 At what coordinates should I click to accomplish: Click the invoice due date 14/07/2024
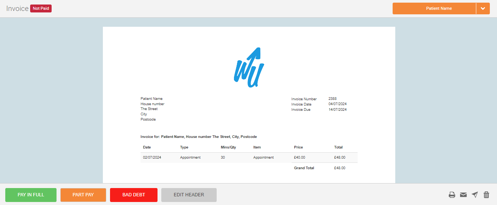[x=337, y=110]
